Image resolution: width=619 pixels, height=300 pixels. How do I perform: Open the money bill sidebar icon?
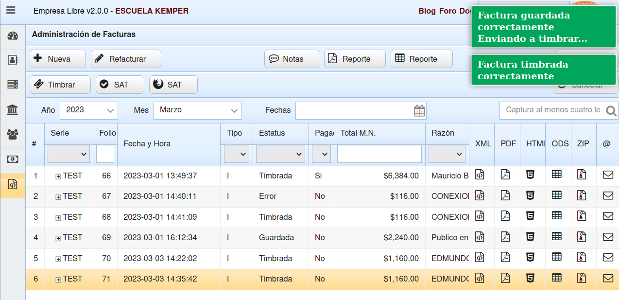13,159
